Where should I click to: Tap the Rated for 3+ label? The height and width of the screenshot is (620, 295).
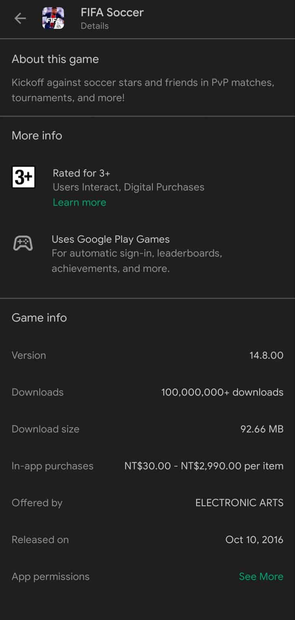point(81,173)
